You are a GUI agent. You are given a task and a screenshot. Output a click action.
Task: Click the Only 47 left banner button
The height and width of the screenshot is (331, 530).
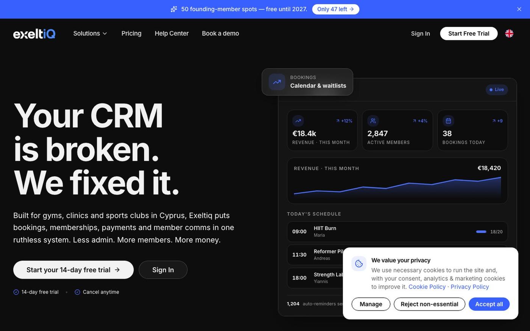point(336,9)
